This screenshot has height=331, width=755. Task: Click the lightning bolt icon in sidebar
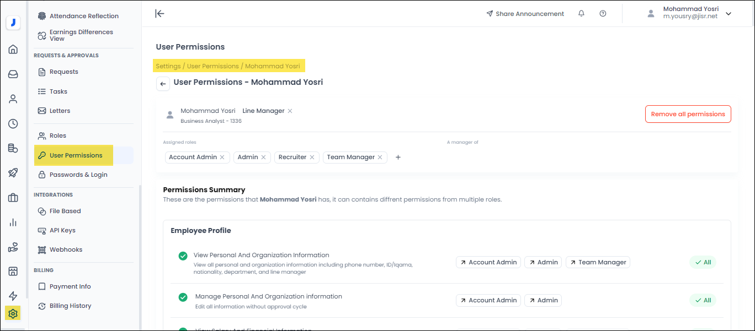tap(13, 295)
